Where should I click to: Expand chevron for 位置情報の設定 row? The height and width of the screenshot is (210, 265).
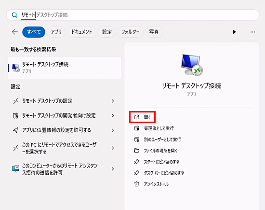[x=113, y=130]
